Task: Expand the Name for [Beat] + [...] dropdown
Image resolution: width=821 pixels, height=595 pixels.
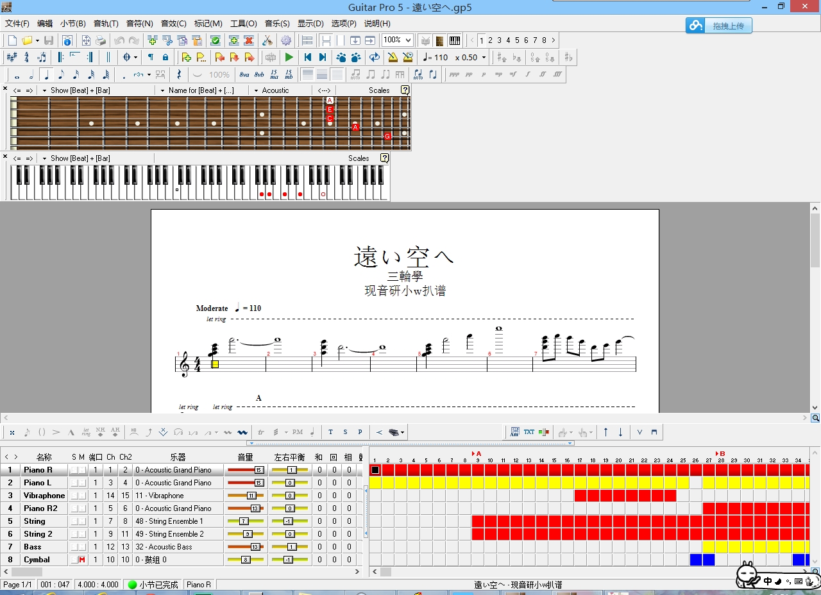Action: click(x=163, y=90)
